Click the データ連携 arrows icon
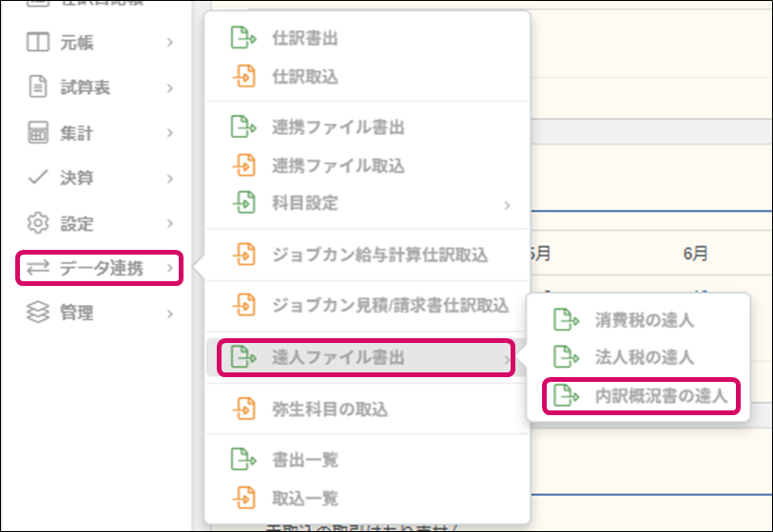 [38, 268]
